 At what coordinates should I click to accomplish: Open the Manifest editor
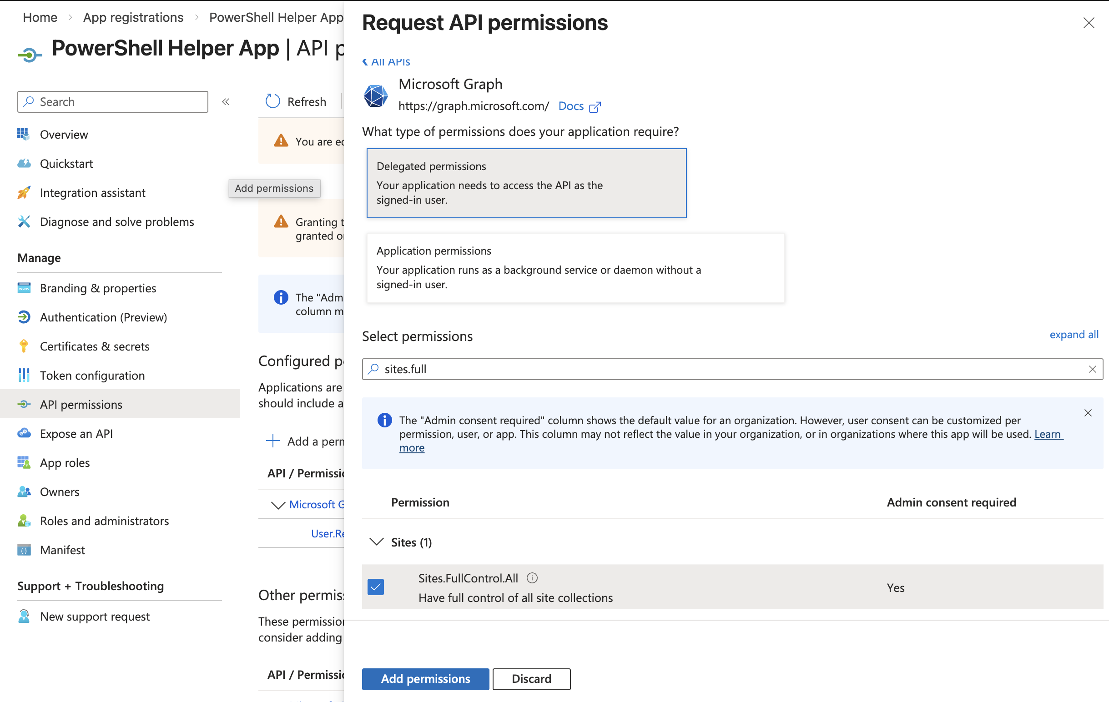coord(62,550)
